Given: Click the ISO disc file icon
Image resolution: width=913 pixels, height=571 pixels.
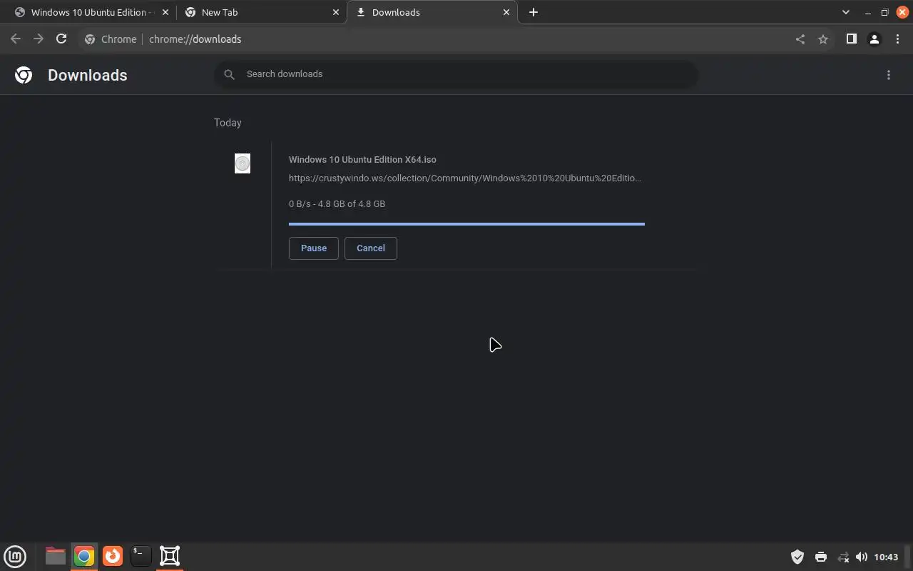Looking at the screenshot, I should pos(243,163).
